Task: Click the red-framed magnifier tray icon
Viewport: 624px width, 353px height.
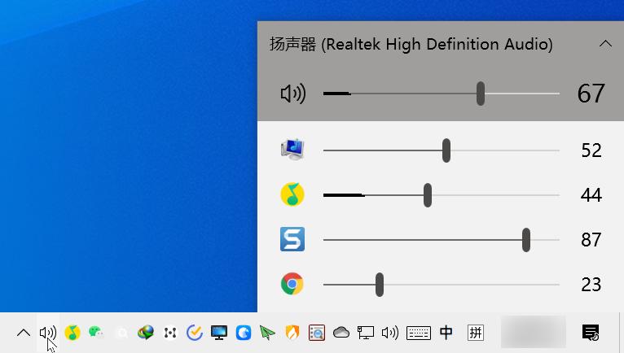Action: click(x=317, y=333)
